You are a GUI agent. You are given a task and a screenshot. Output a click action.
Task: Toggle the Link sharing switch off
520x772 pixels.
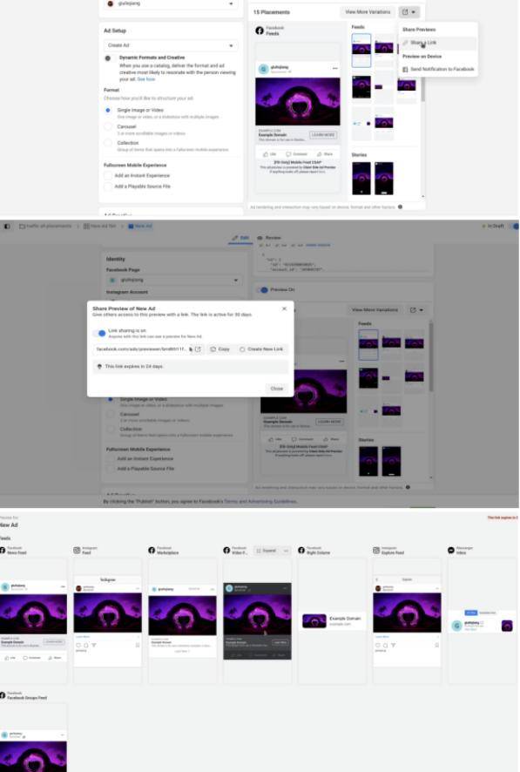click(100, 334)
